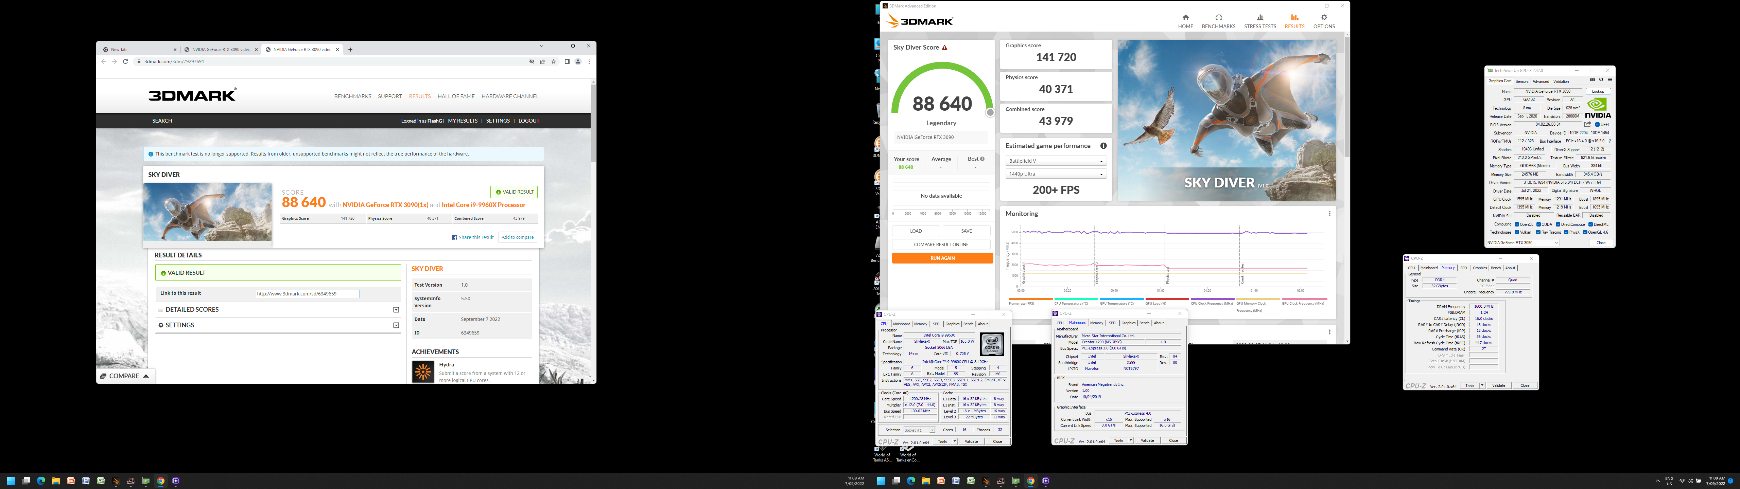
Task: Click the Link to this result URL field
Action: pyautogui.click(x=307, y=294)
